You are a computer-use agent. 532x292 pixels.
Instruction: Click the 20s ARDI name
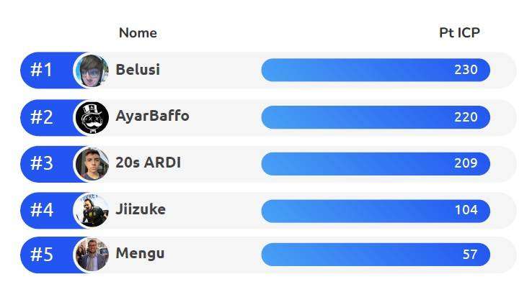click(148, 163)
